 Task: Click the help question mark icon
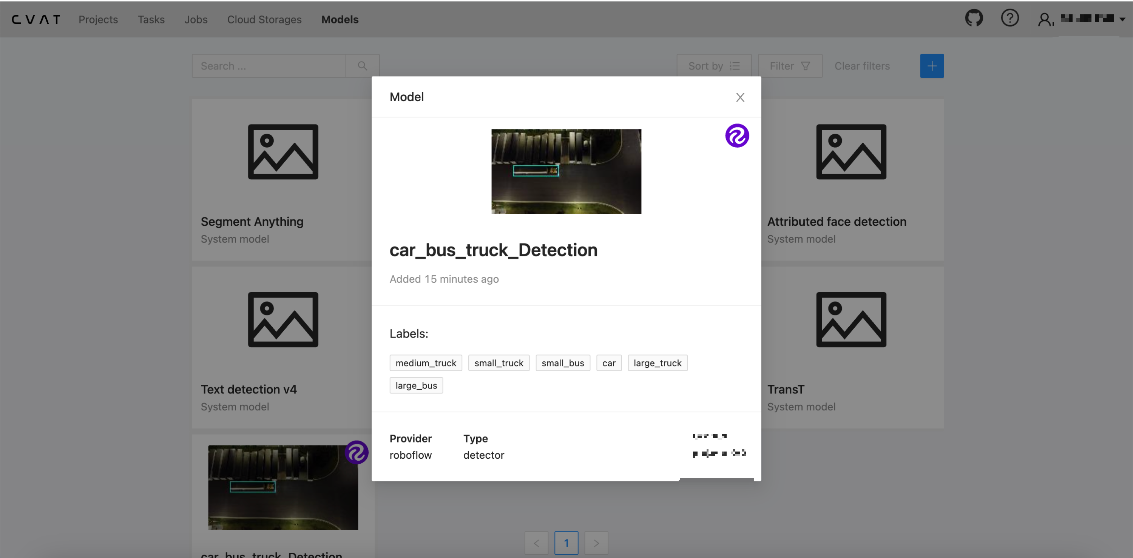[1010, 18]
